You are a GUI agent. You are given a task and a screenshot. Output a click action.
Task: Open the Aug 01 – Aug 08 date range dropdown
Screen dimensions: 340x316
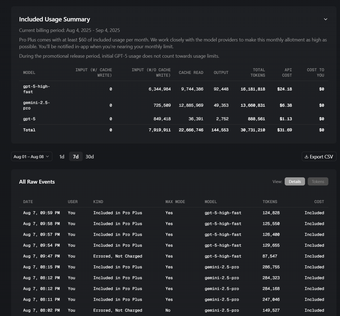(x=31, y=157)
